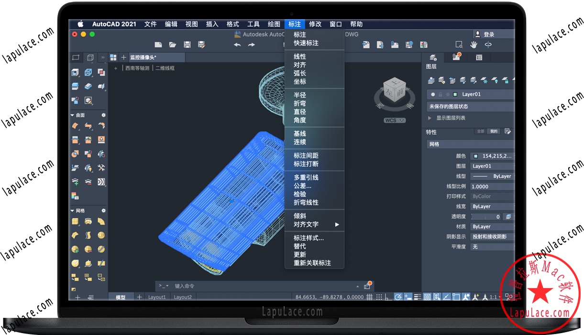
Task: Choose 快速标注 from the 标注 menu
Action: (306, 43)
